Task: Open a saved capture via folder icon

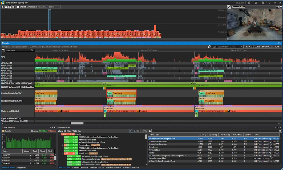Action: [6, 7]
